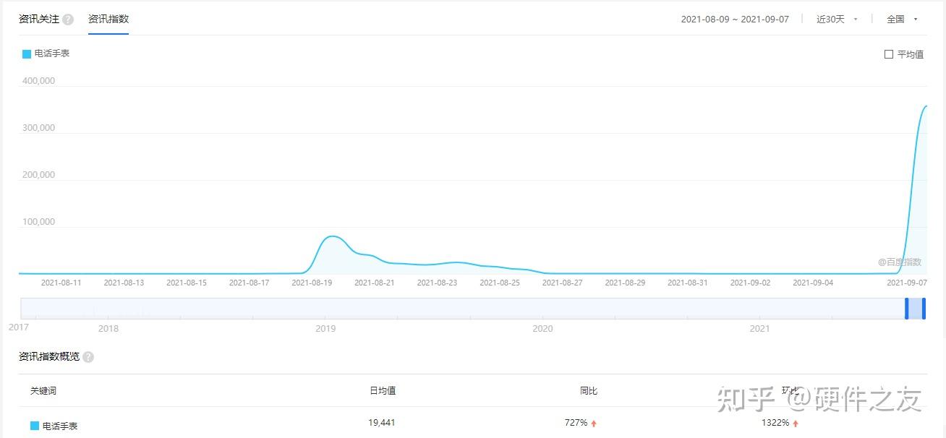This screenshot has height=438, width=946.
Task: Click the left handle of the timeline range slider
Action: click(x=907, y=309)
